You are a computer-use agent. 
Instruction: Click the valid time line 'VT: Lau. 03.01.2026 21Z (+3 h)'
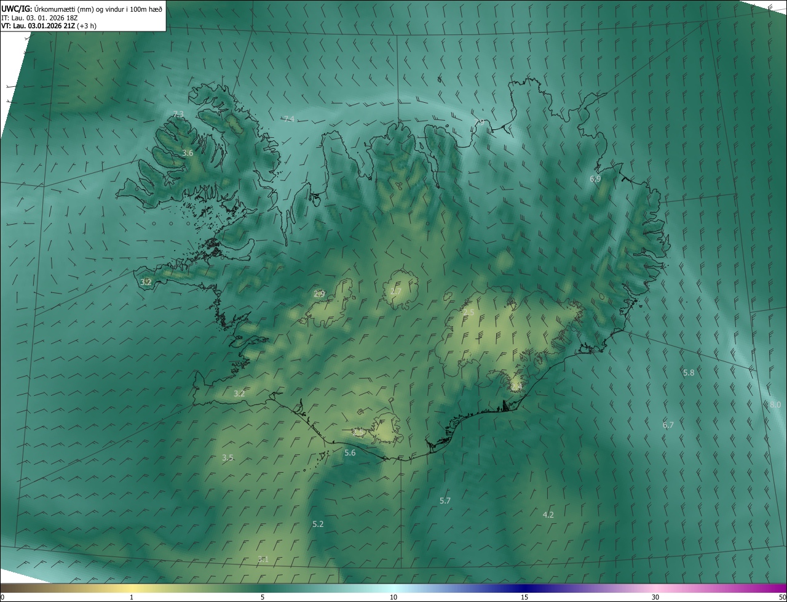coord(49,26)
